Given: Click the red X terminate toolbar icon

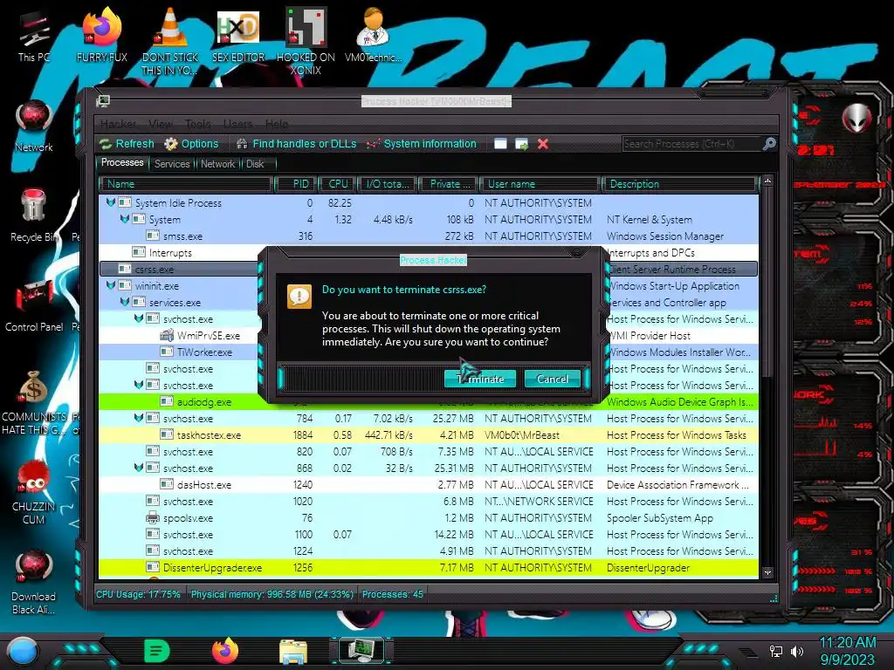Looking at the screenshot, I should click(543, 144).
